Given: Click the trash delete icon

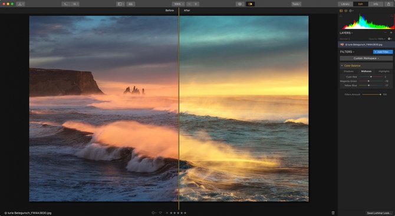Looking at the screenshot, I should [x=333, y=212].
